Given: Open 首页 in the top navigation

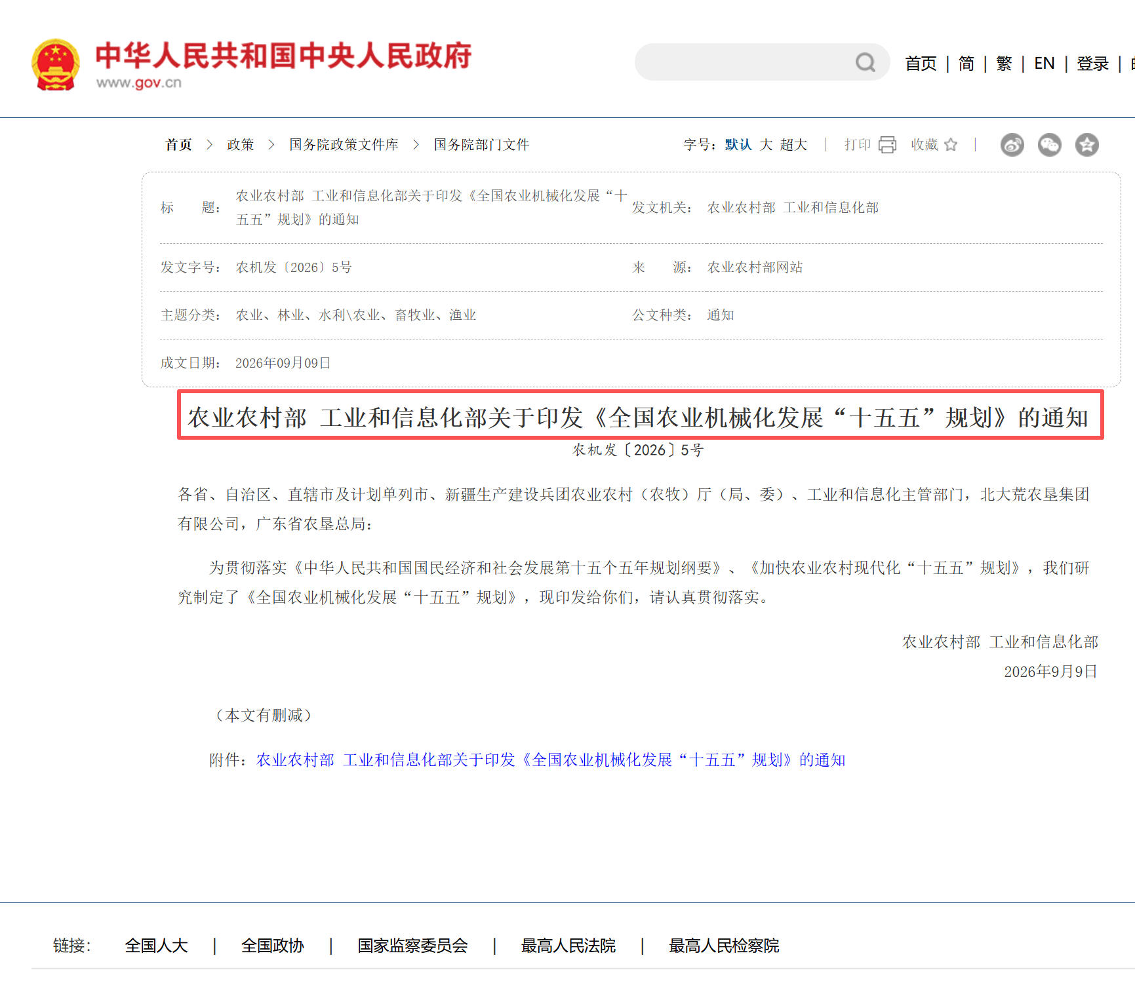Looking at the screenshot, I should pyautogui.click(x=921, y=64).
